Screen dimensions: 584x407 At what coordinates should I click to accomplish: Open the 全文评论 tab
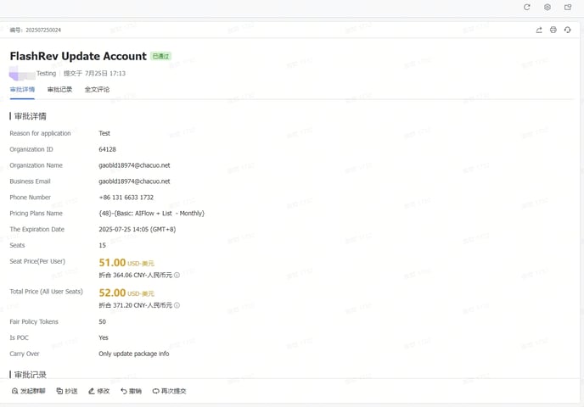[97, 89]
